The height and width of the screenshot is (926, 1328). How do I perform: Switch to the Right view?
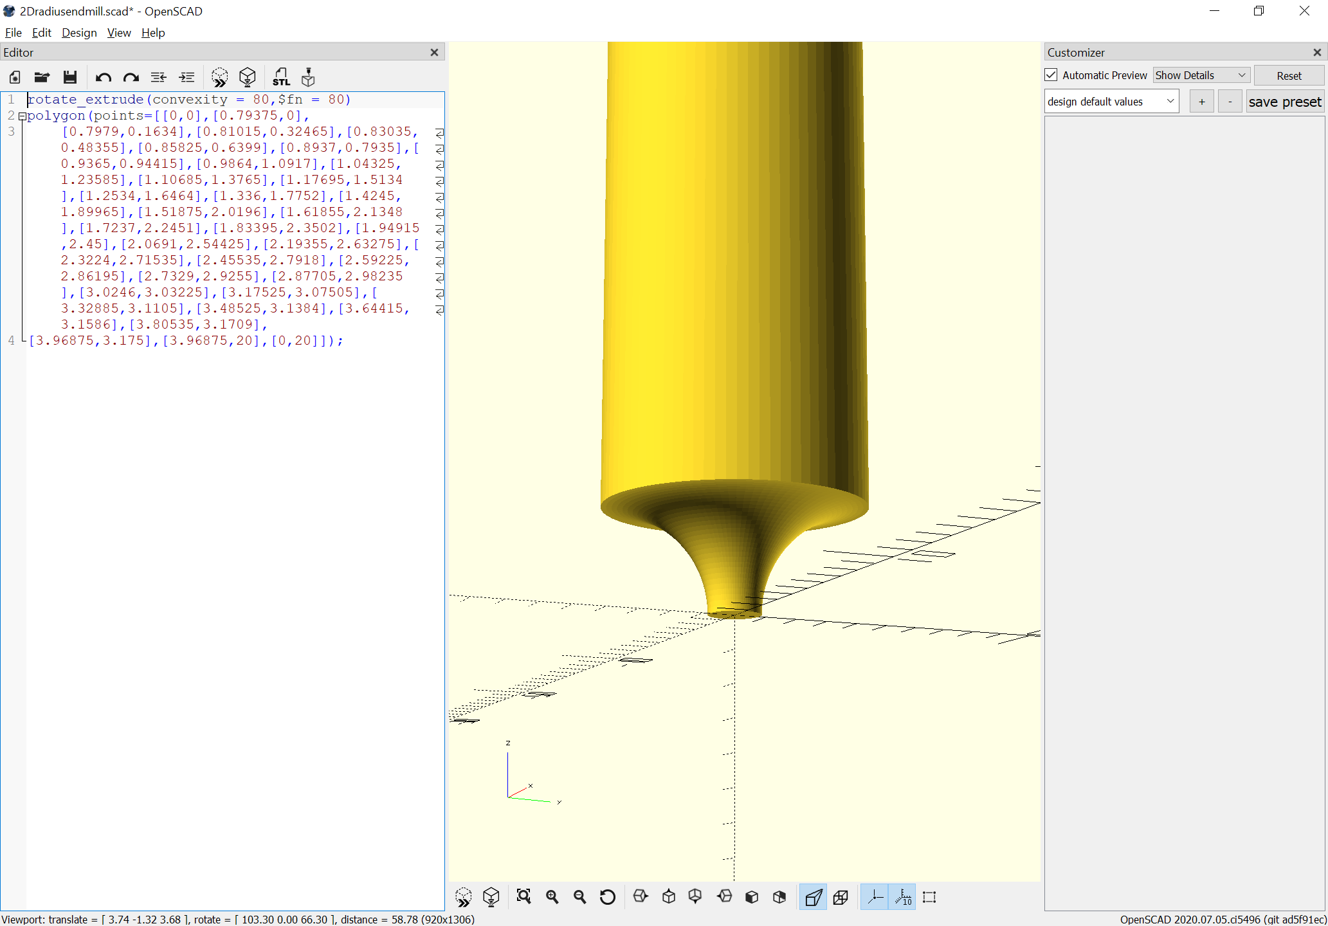[641, 897]
